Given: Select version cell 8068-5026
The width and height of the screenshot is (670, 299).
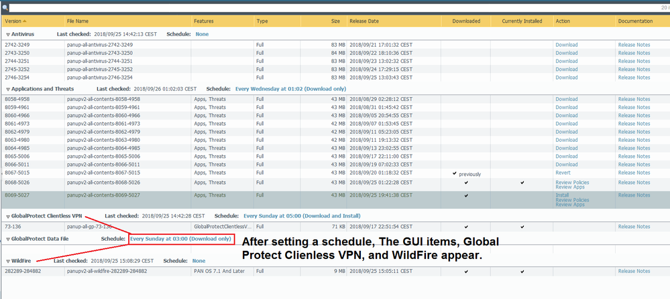Looking at the screenshot, I should click(17, 183).
